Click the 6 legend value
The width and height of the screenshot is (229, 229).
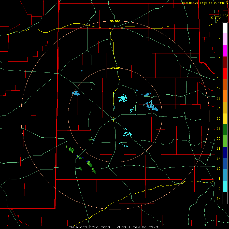coord(219,179)
